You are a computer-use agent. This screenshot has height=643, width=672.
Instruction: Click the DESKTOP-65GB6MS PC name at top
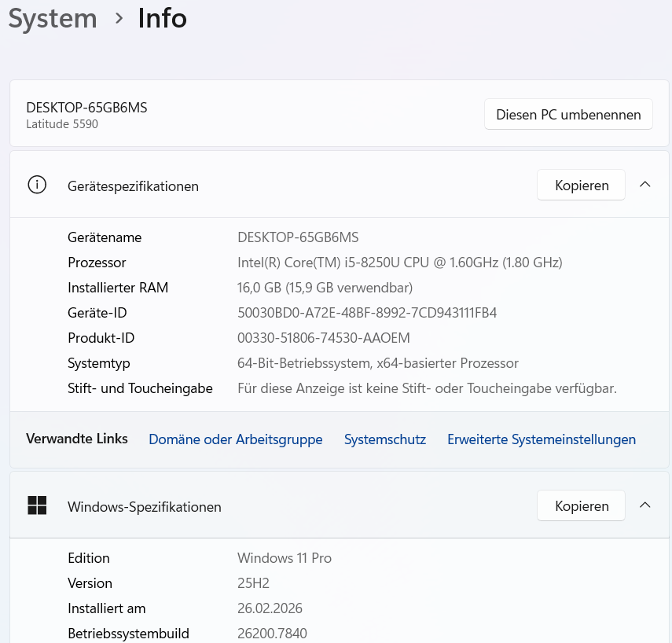tap(86, 108)
